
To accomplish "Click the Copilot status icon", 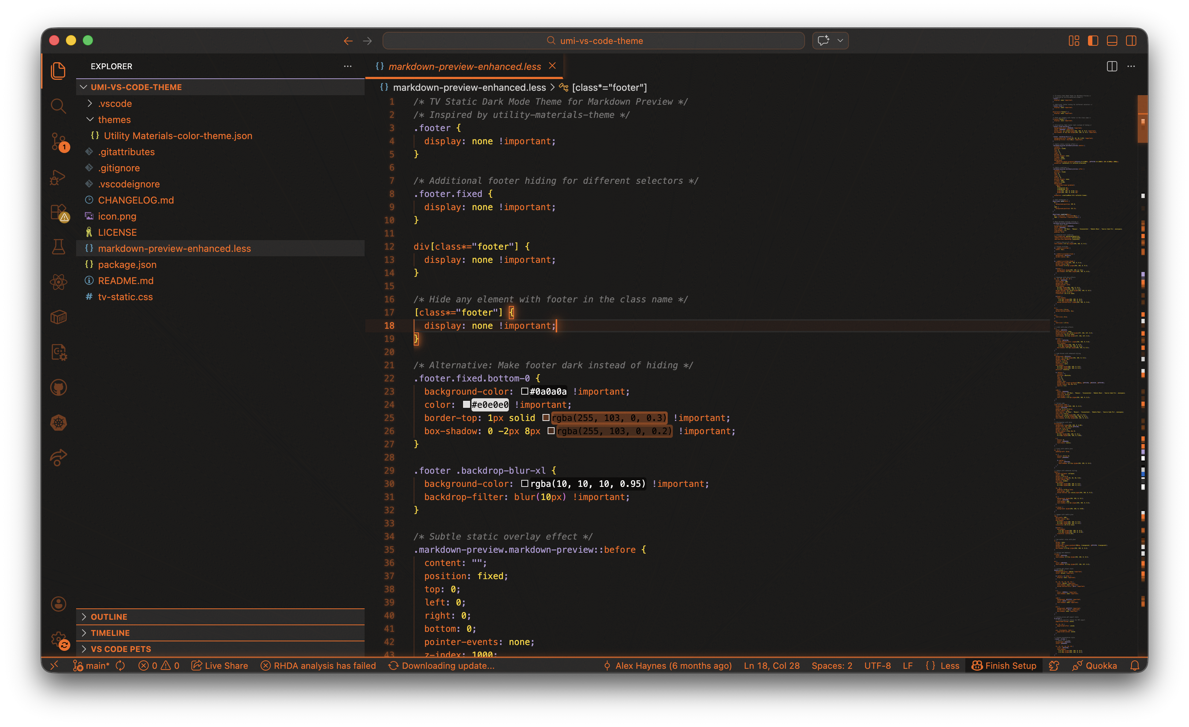I will click(x=1054, y=665).
